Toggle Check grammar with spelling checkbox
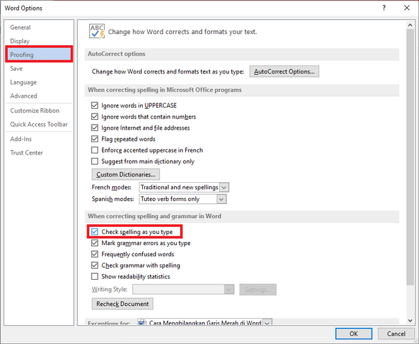The height and width of the screenshot is (344, 419). click(94, 265)
